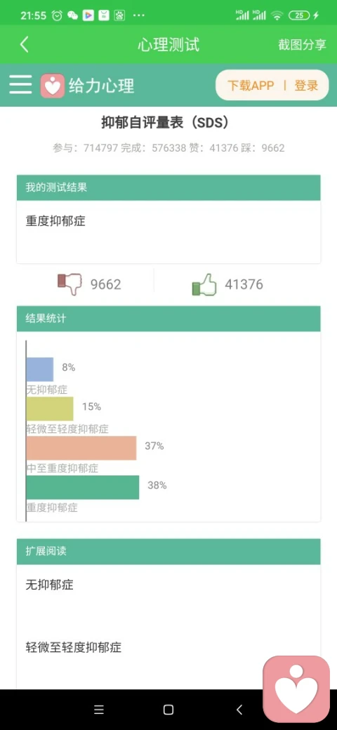This screenshot has width=337, height=730.
Task: Tap the Android recent apps navigation icon
Action: [x=99, y=710]
